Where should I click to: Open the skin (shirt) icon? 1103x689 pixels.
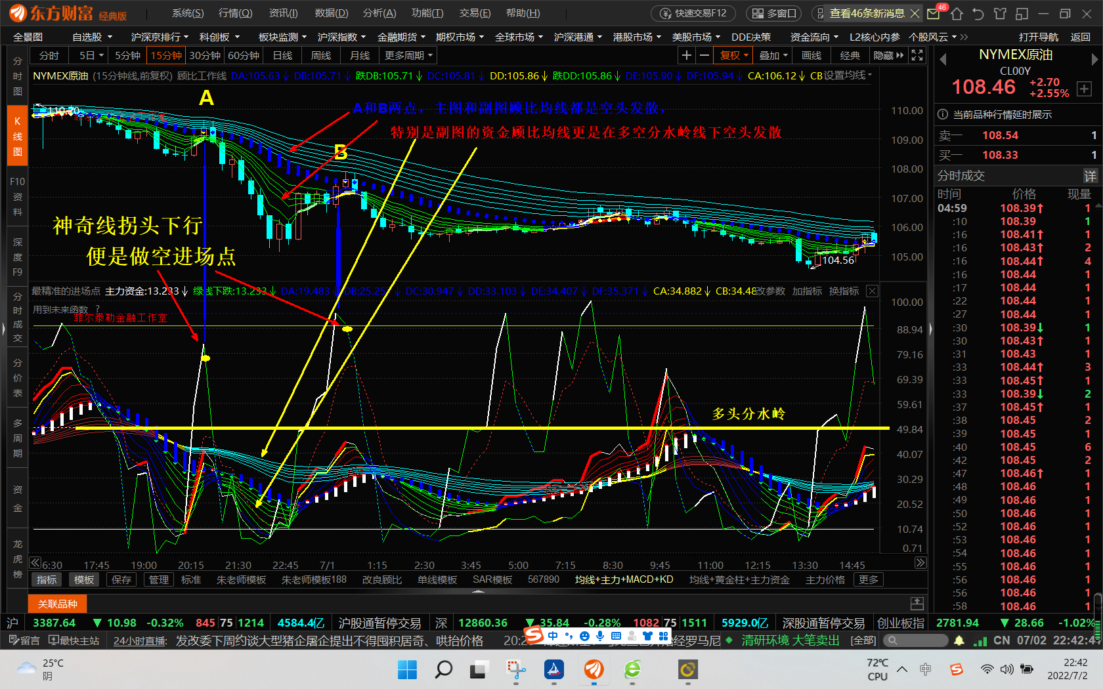1000,14
